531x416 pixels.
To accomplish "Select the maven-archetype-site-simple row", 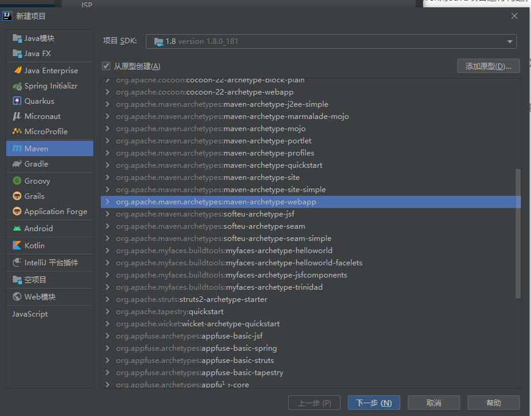I will tap(311, 190).
